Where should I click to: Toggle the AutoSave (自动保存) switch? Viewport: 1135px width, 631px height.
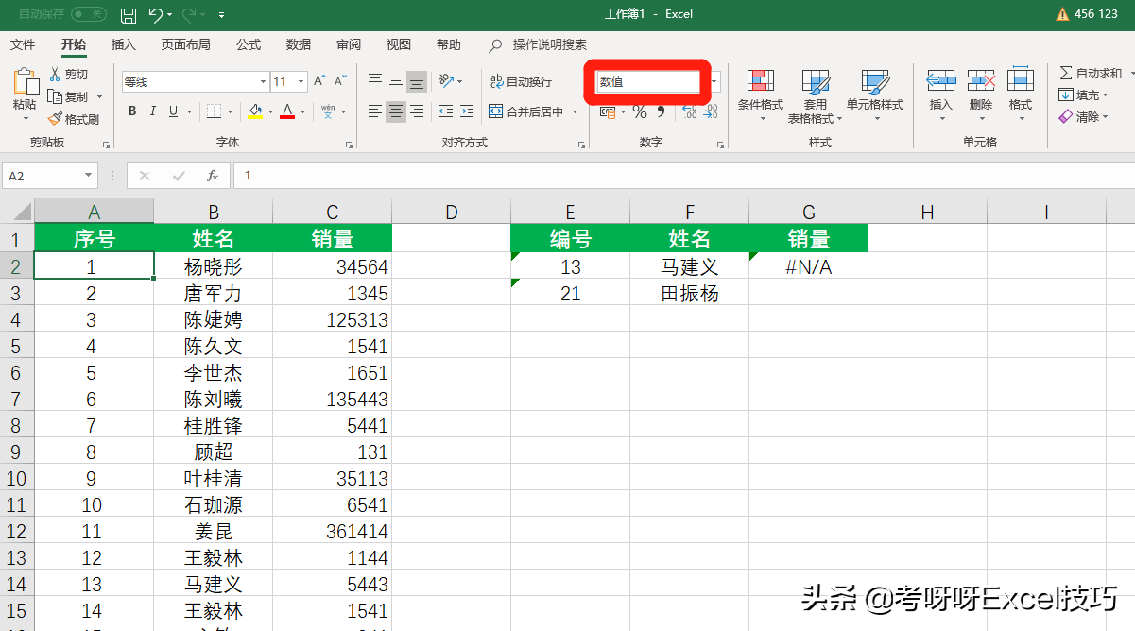pyautogui.click(x=88, y=14)
